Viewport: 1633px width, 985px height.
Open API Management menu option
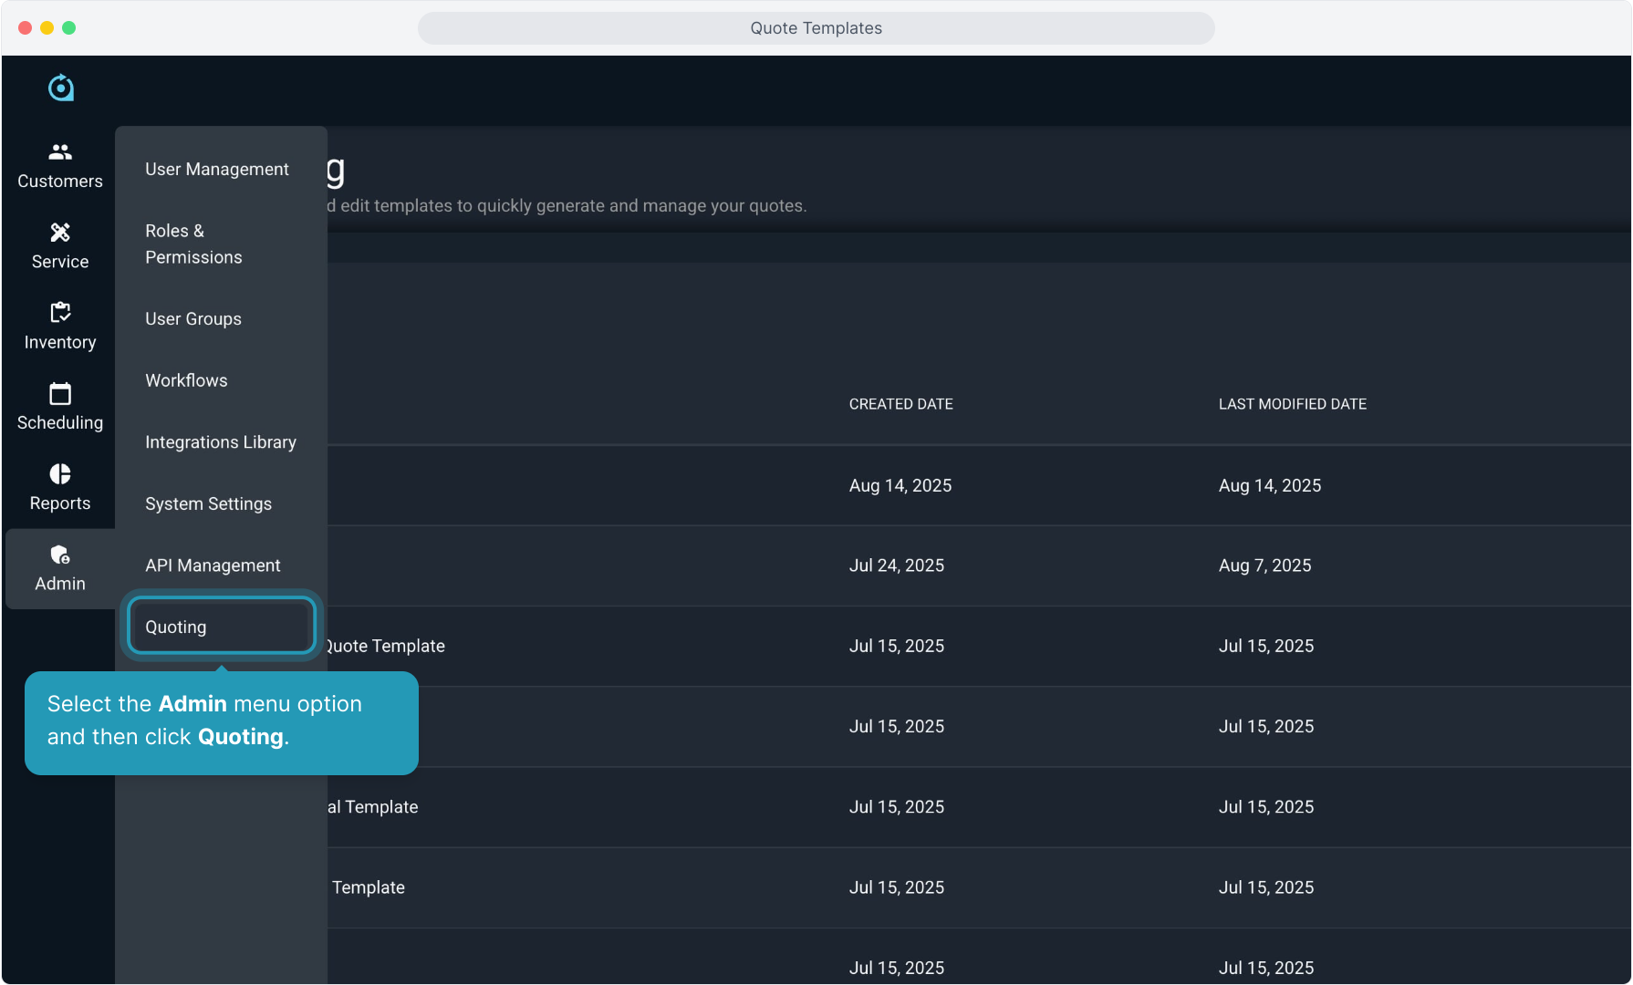pos(213,565)
